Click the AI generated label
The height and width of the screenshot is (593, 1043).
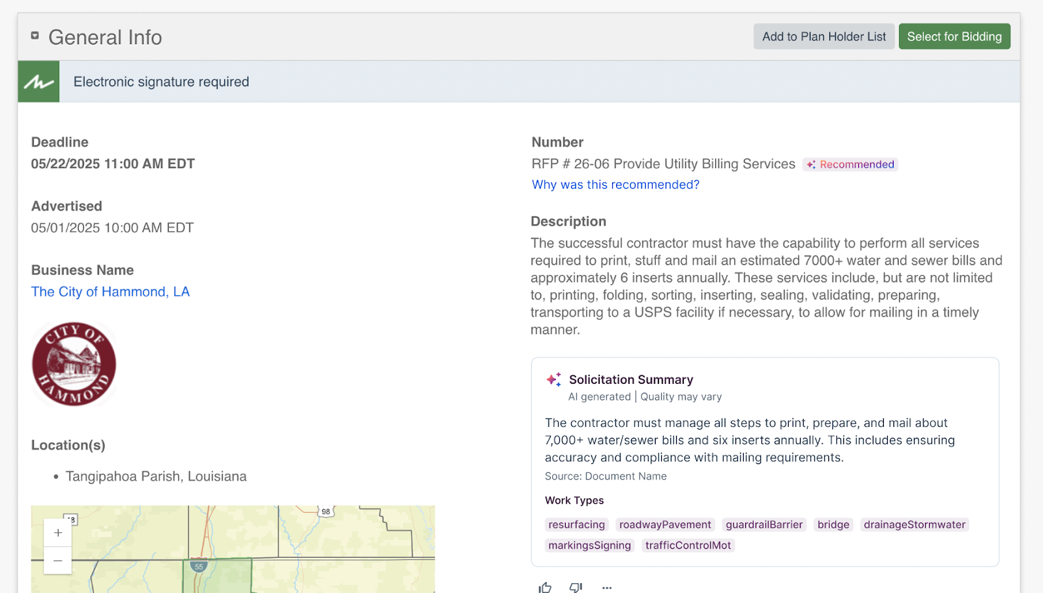[x=600, y=397]
